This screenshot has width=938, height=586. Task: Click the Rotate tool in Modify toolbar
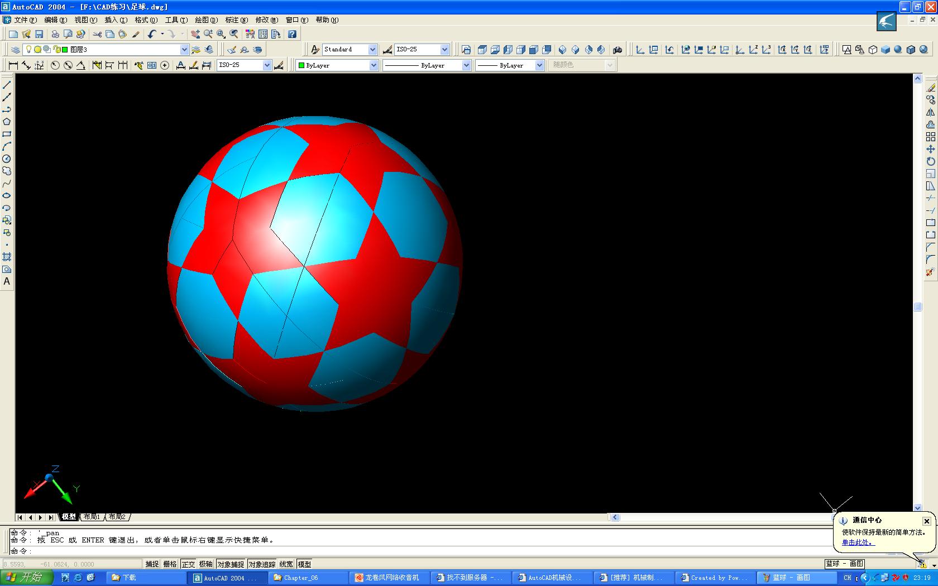(x=930, y=161)
